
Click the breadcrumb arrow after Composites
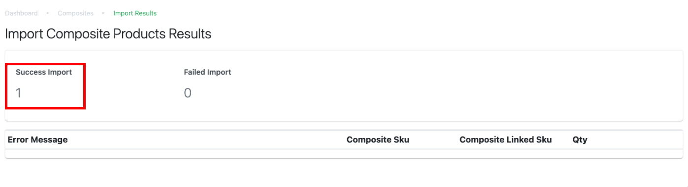click(103, 13)
